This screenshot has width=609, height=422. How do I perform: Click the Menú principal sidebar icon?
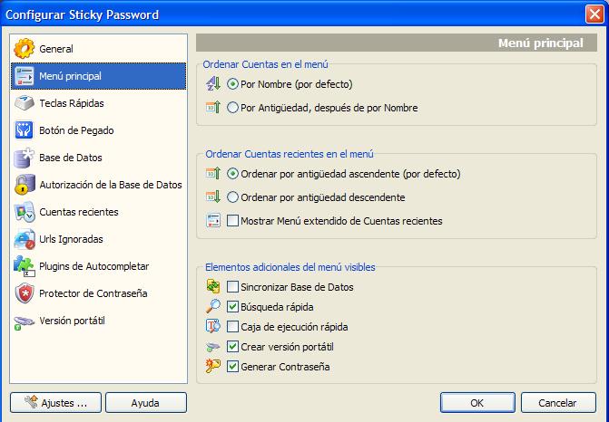pyautogui.click(x=25, y=76)
